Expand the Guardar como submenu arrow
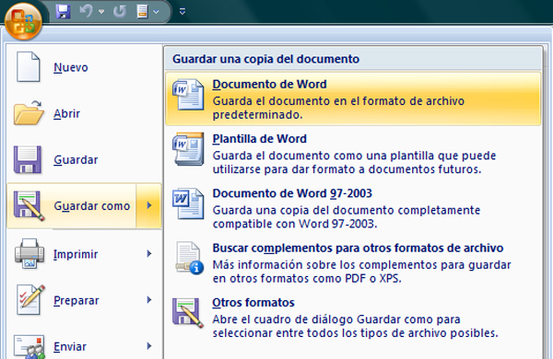553x359 pixels. 148,206
